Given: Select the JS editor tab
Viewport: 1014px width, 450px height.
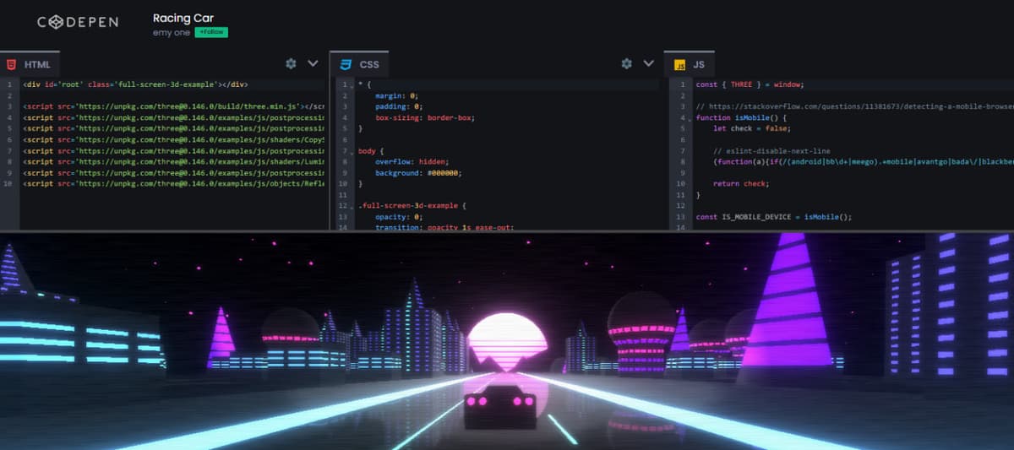Looking at the screenshot, I should [689, 64].
